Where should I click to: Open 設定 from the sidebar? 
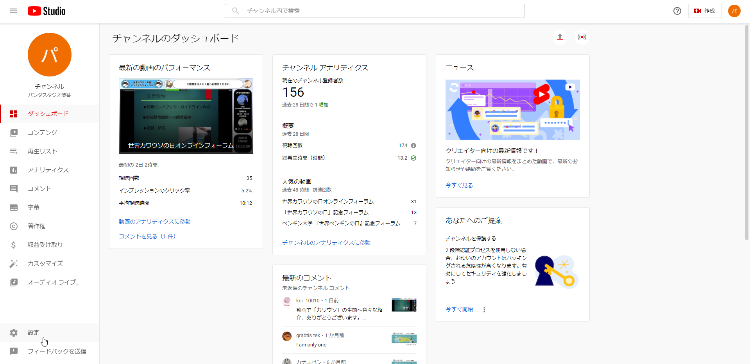(50, 333)
